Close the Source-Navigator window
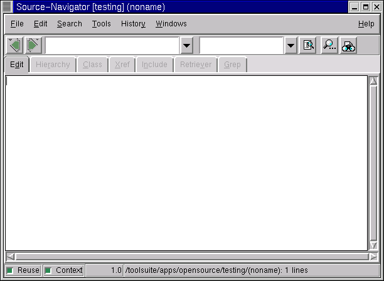 coord(376,7)
